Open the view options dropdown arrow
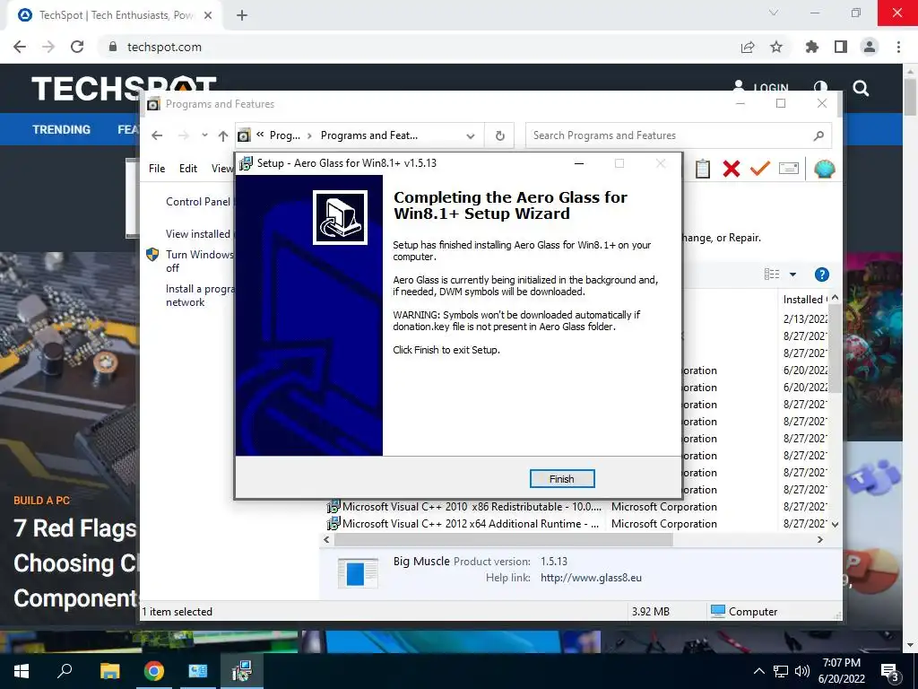The width and height of the screenshot is (918, 689). pos(792,275)
